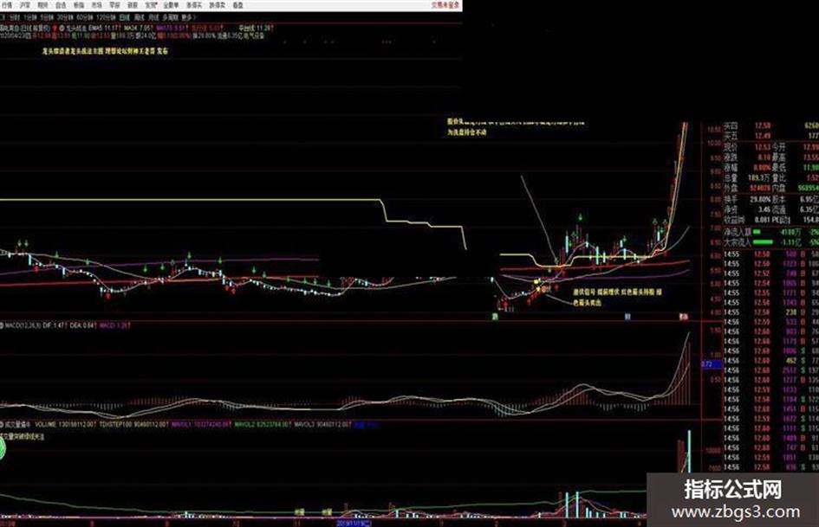Open the 多周期 multi-period view
This screenshot has width=819, height=527.
pyautogui.click(x=170, y=17)
